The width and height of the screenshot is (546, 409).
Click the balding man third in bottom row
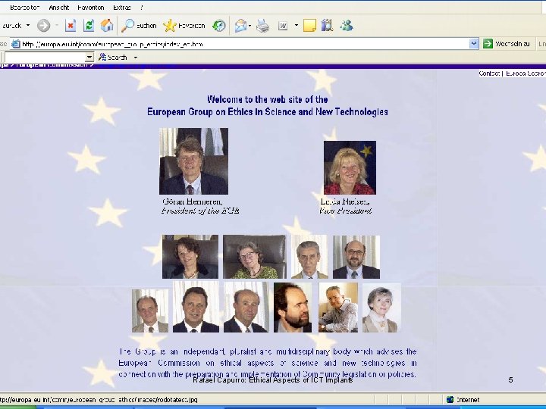(246, 307)
